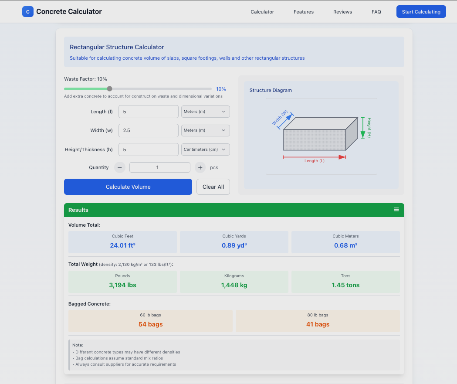Open the Width unit dropdown
457x384 pixels.
click(x=205, y=130)
